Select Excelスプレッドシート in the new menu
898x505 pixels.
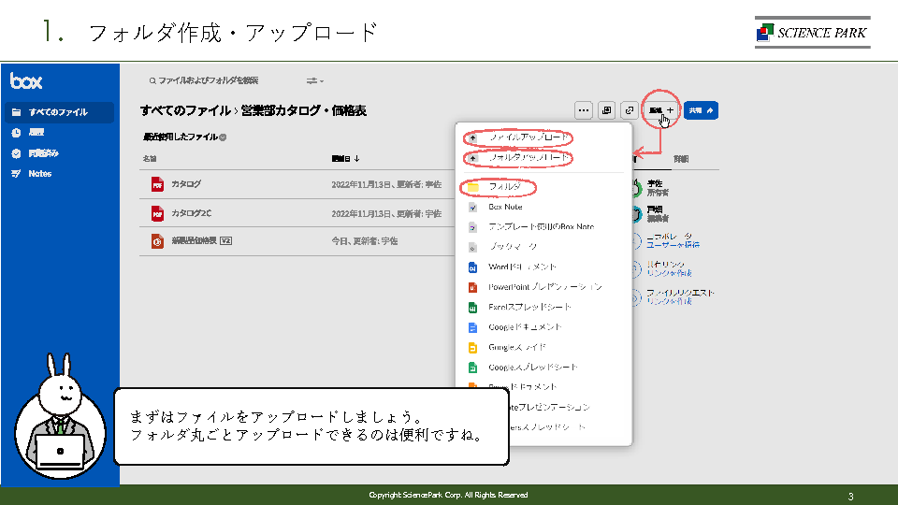coord(529,308)
